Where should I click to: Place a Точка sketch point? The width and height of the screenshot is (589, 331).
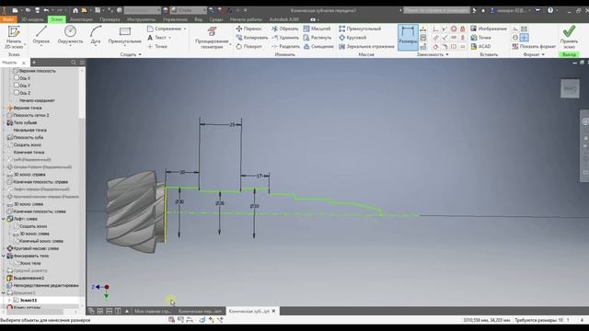click(157, 47)
